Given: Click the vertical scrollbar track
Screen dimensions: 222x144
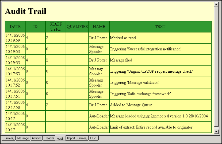Looking at the screenshot, I should coord(217,67).
